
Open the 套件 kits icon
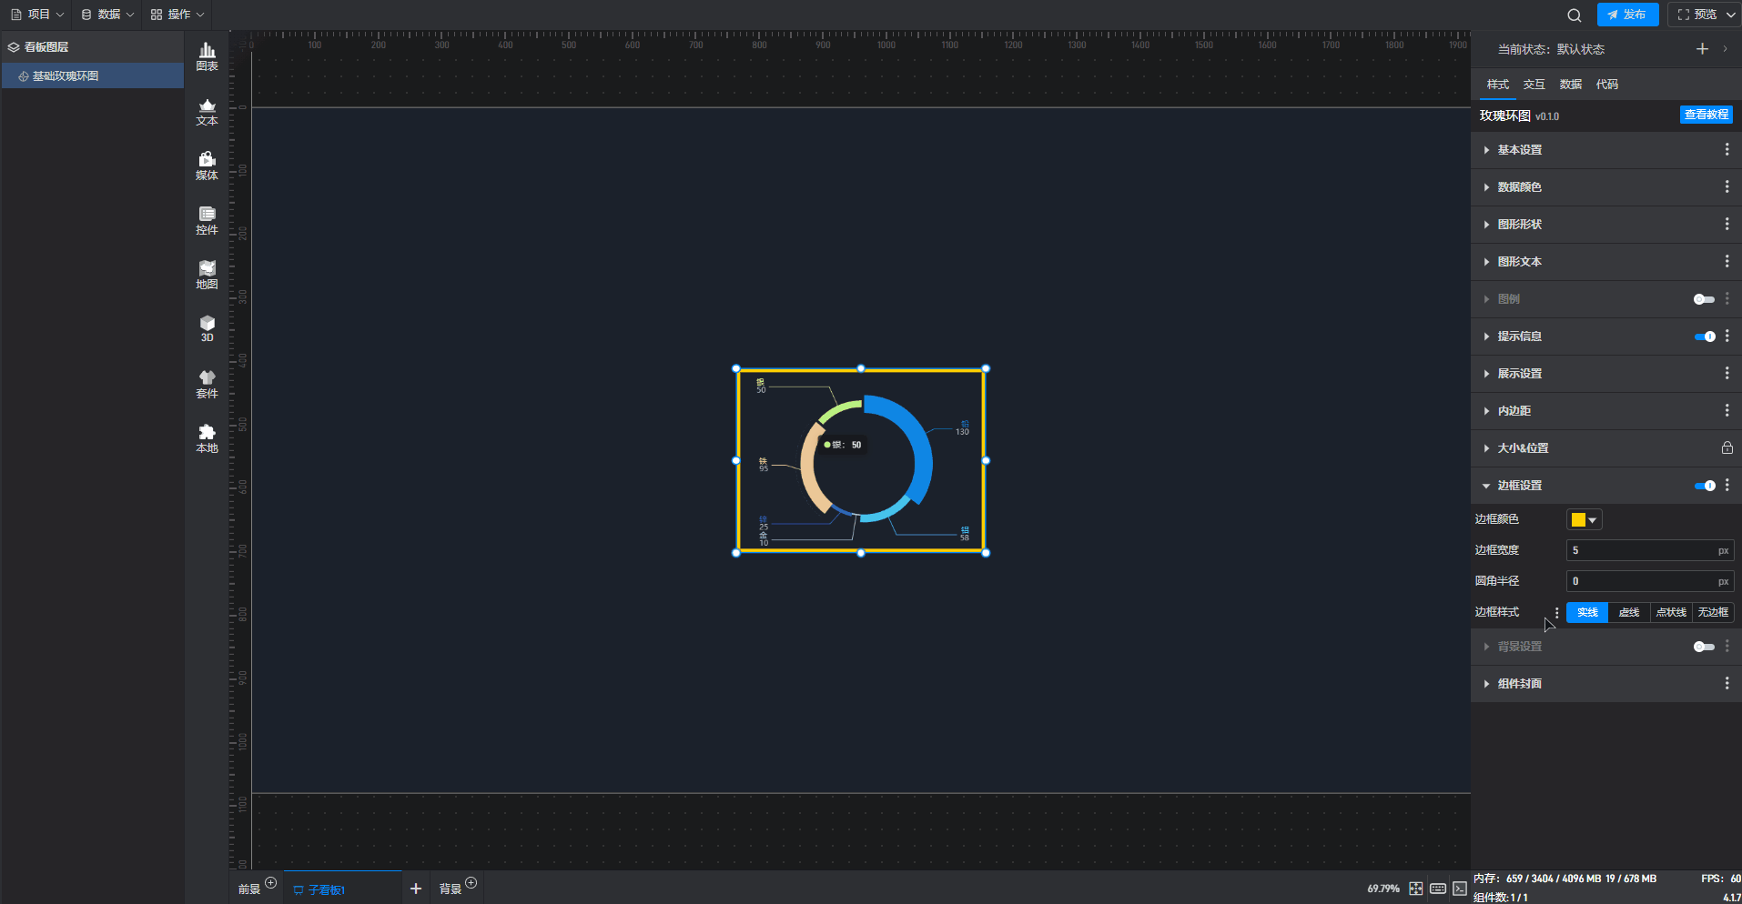point(207,384)
